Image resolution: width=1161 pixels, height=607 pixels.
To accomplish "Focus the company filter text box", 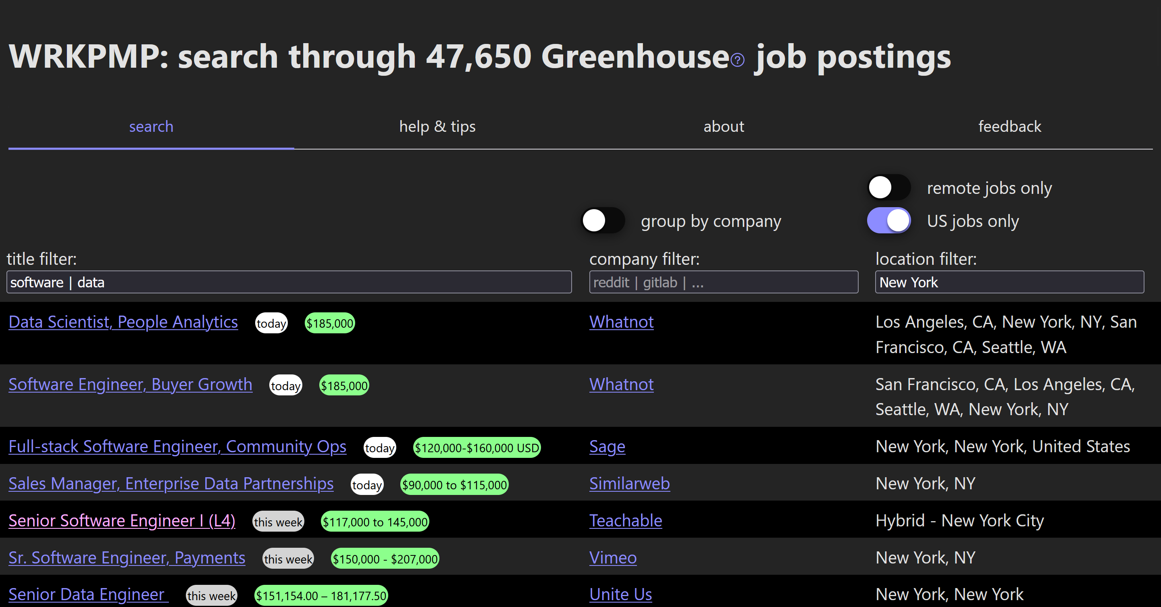I will pos(723,283).
